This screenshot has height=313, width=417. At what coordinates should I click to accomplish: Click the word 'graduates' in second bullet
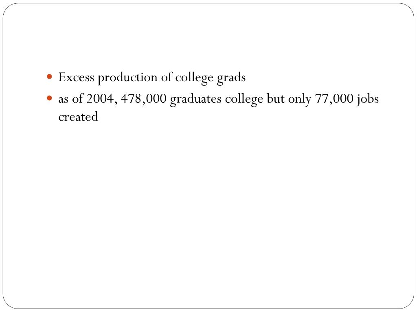[196, 100]
